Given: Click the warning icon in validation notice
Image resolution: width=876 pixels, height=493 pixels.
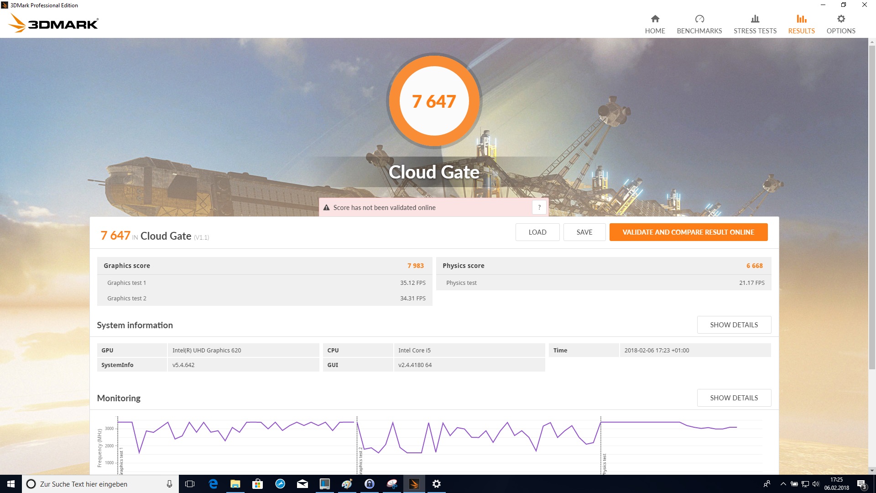Looking at the screenshot, I should click(x=326, y=208).
